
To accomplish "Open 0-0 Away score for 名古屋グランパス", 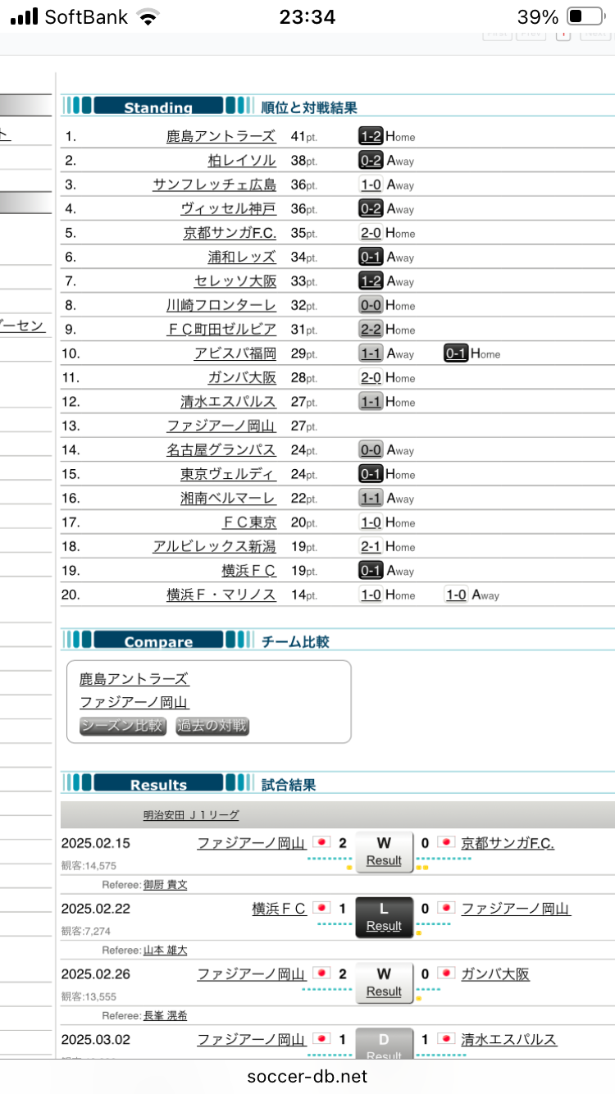I will click(x=371, y=451).
